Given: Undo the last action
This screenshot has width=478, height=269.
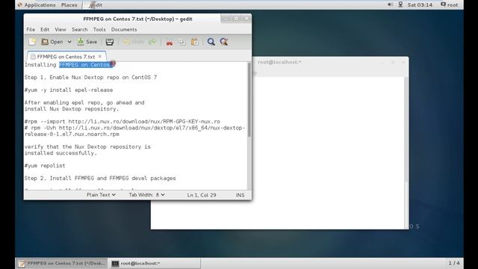Looking at the screenshot, I should coord(134,42).
